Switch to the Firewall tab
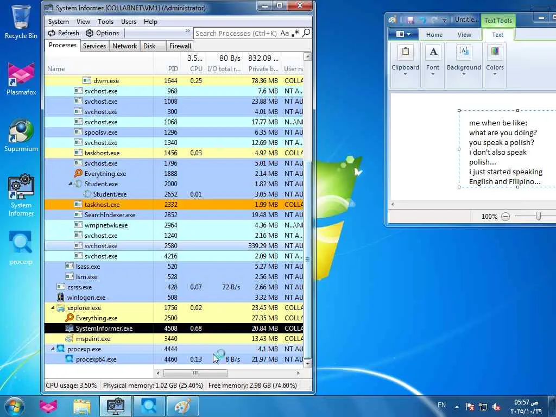The height and width of the screenshot is (417, 556). coord(180,46)
